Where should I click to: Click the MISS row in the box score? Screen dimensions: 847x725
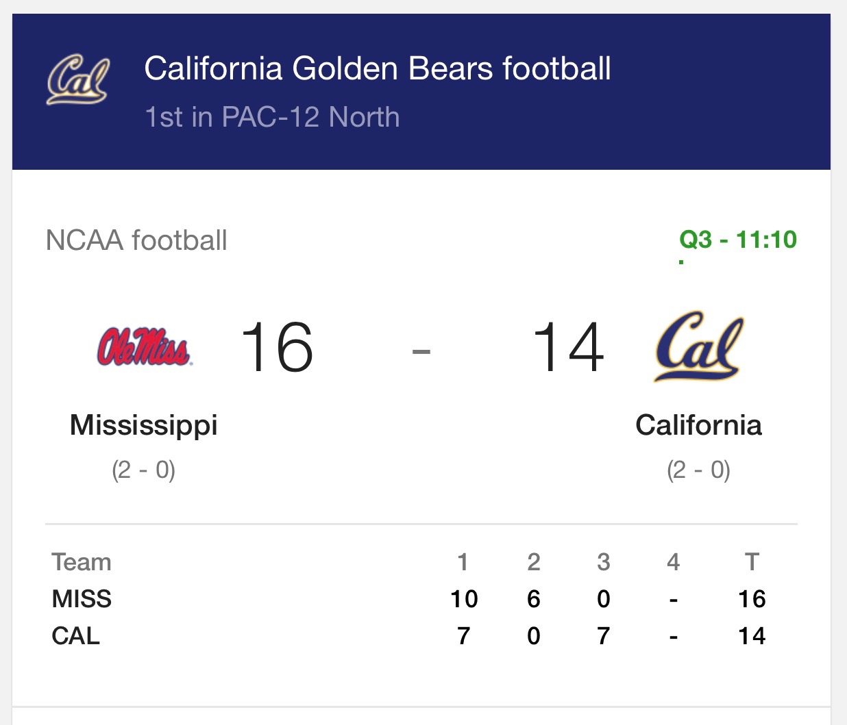(82, 599)
